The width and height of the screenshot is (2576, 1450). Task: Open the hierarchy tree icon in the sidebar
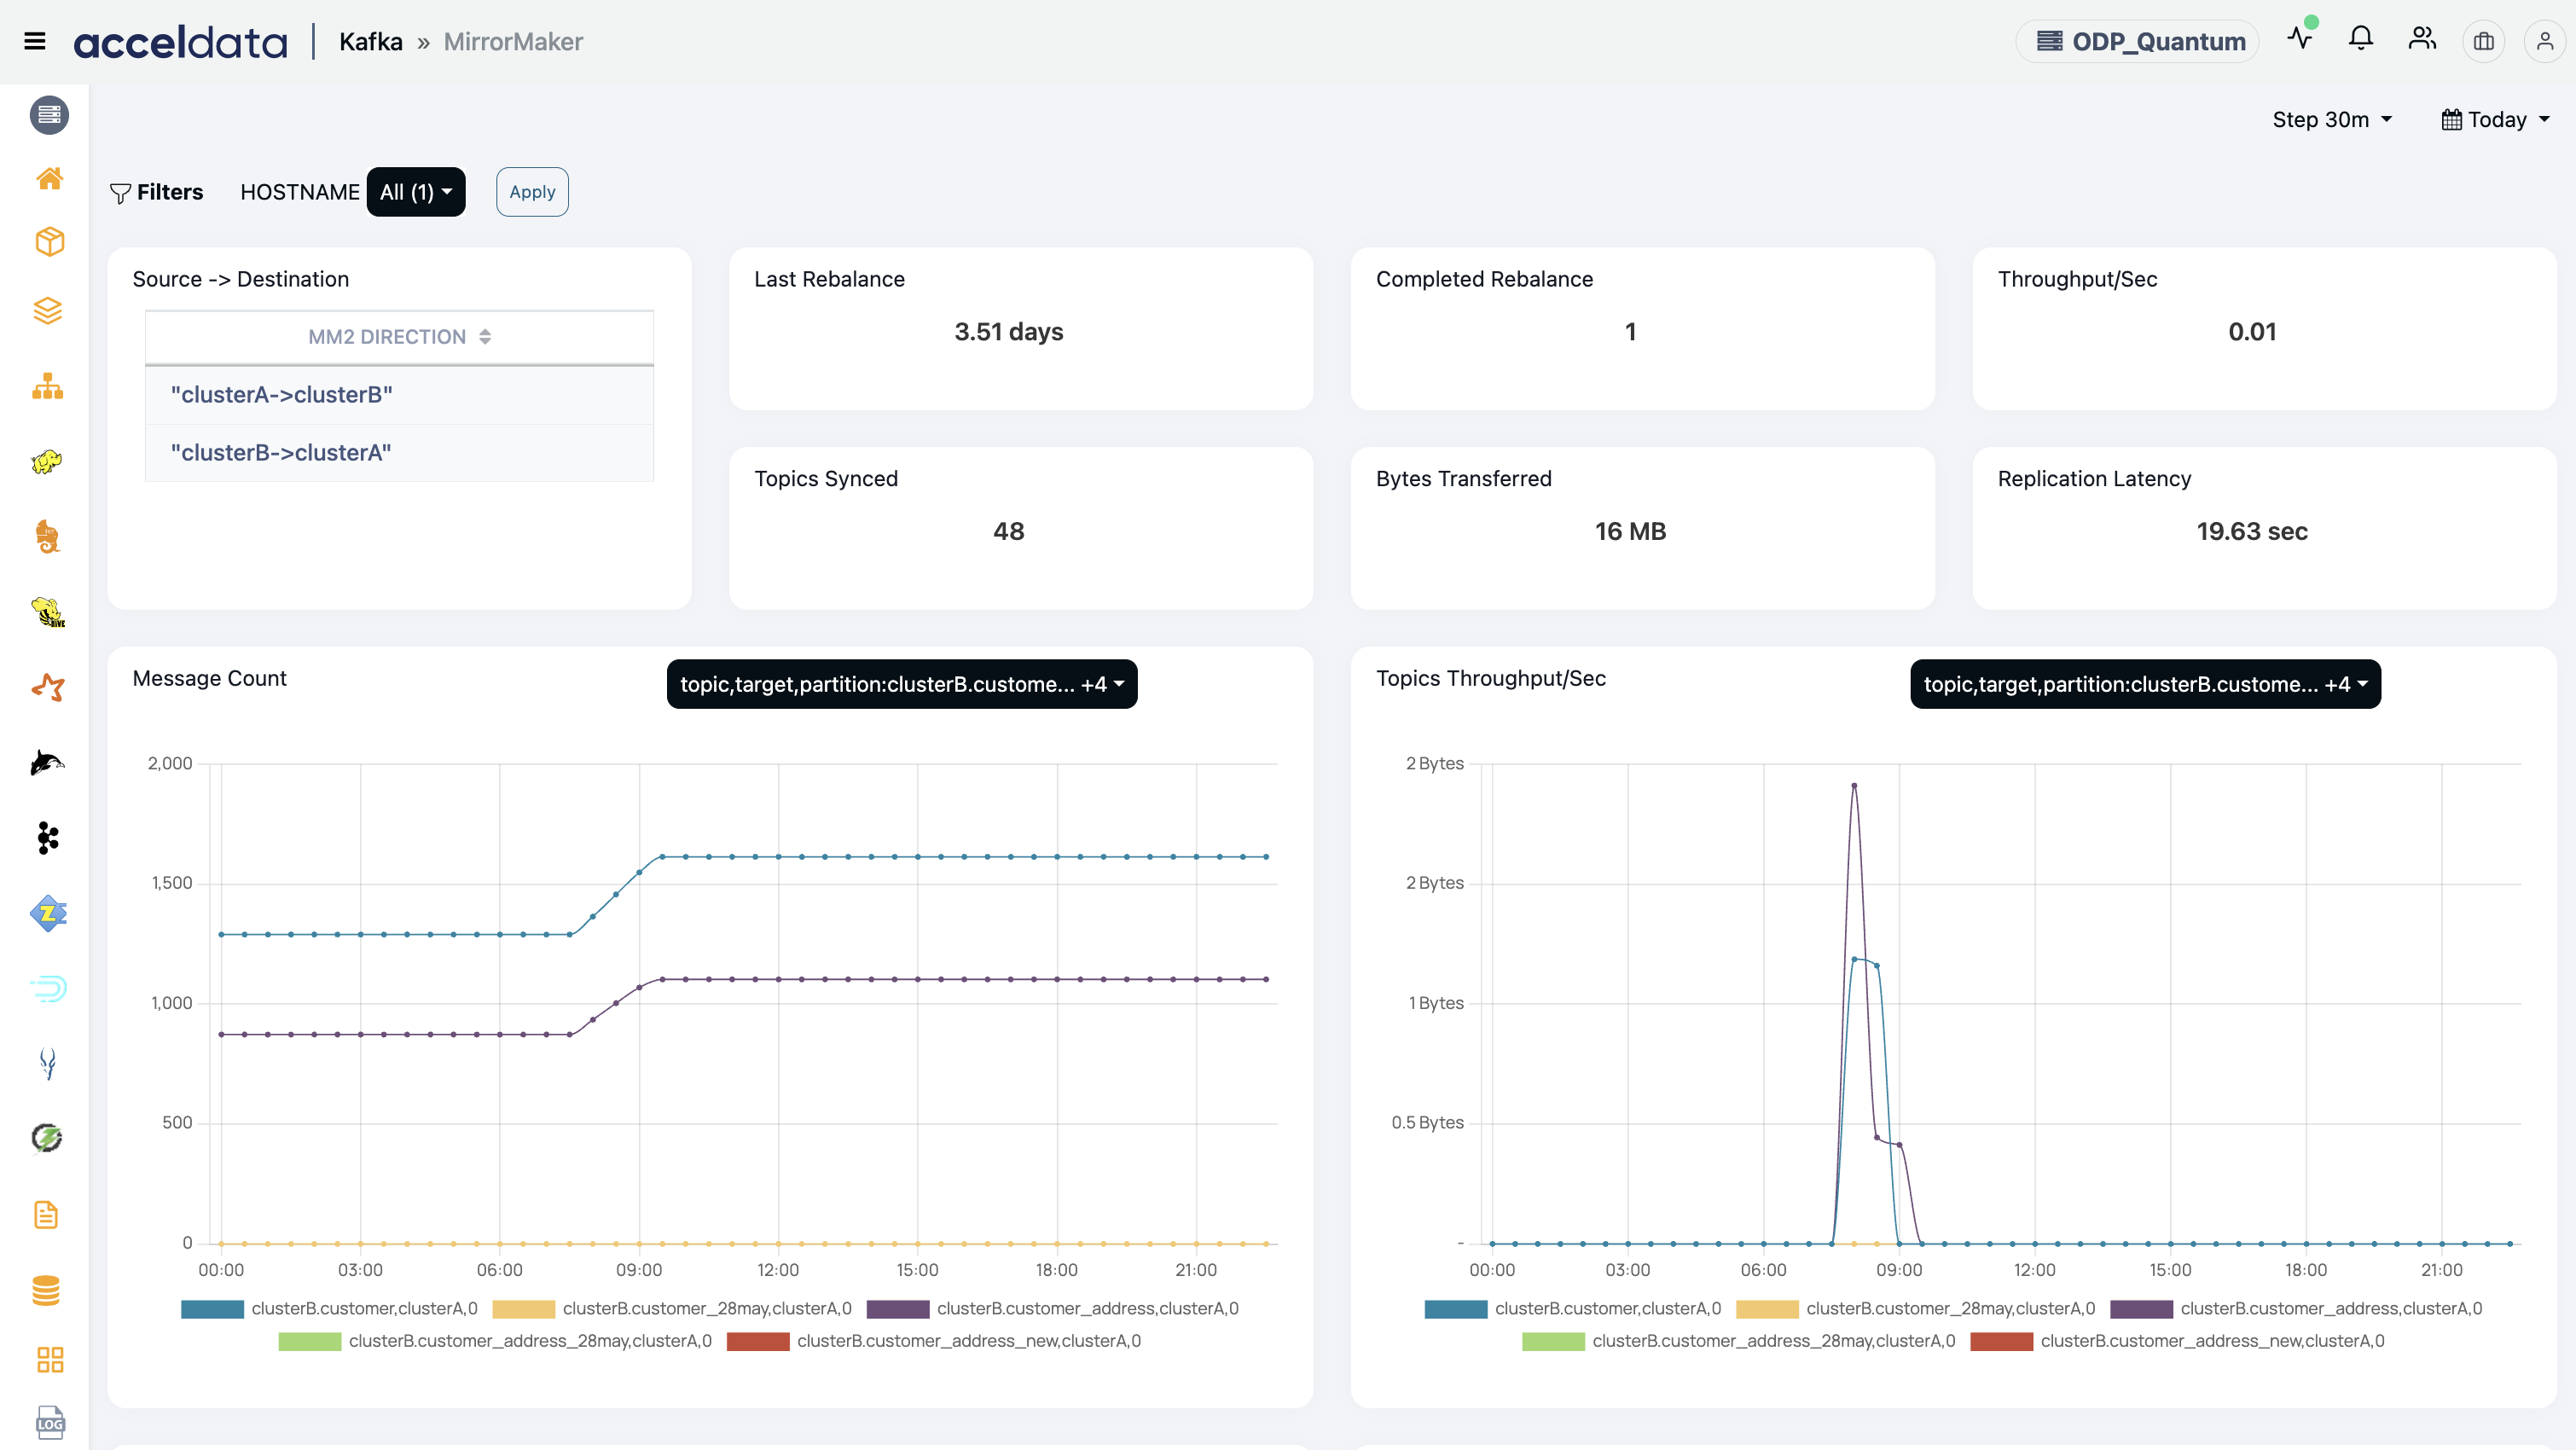[x=48, y=386]
